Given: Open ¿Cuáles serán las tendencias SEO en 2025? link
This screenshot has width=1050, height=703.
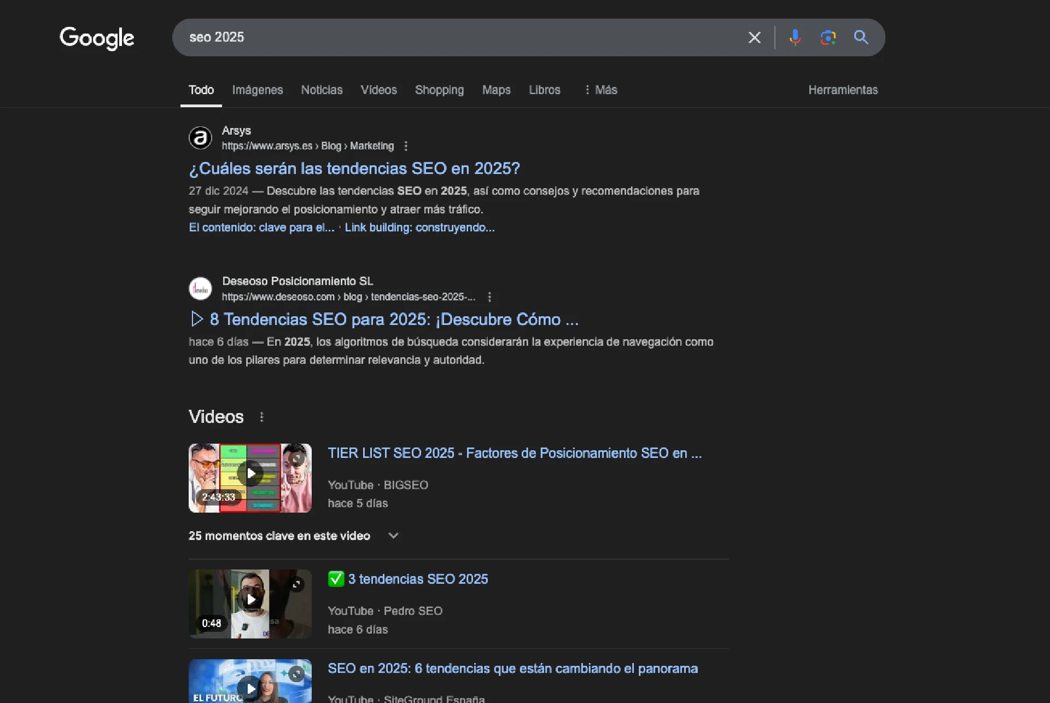Looking at the screenshot, I should 354,169.
